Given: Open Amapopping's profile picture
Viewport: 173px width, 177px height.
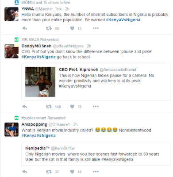Looking at the screenshot, I should 12,130.
